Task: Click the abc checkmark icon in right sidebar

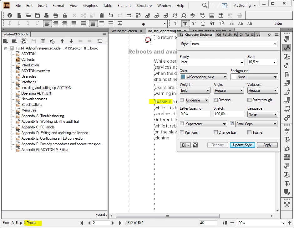Action: click(x=287, y=131)
